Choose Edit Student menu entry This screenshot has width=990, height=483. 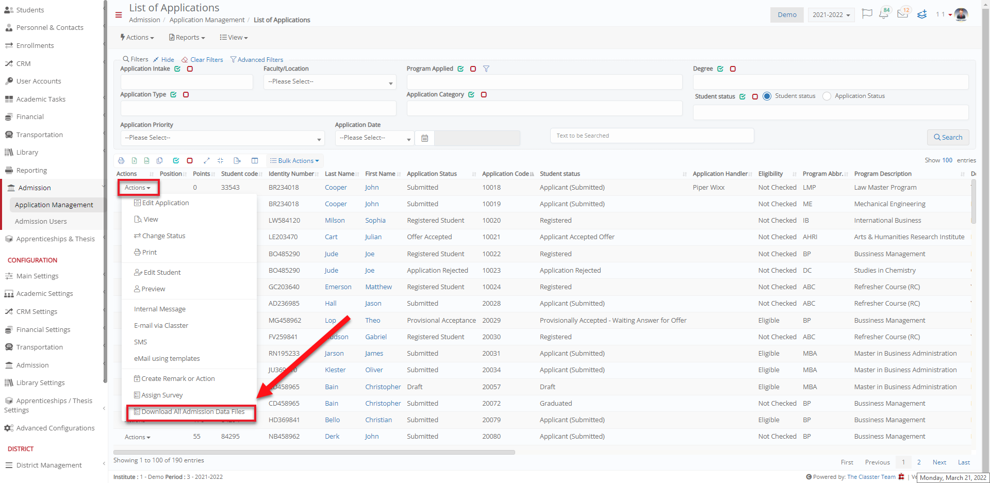point(157,272)
